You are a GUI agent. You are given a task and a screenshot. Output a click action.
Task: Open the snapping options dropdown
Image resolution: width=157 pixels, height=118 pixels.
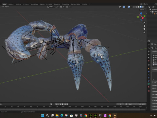click(64, 7)
